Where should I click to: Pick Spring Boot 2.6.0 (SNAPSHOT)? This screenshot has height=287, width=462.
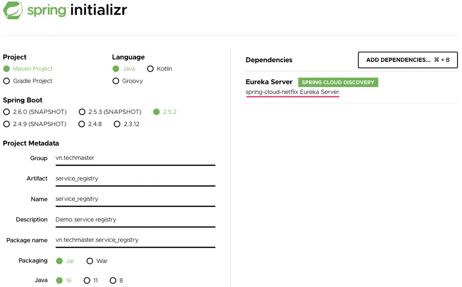tap(7, 112)
